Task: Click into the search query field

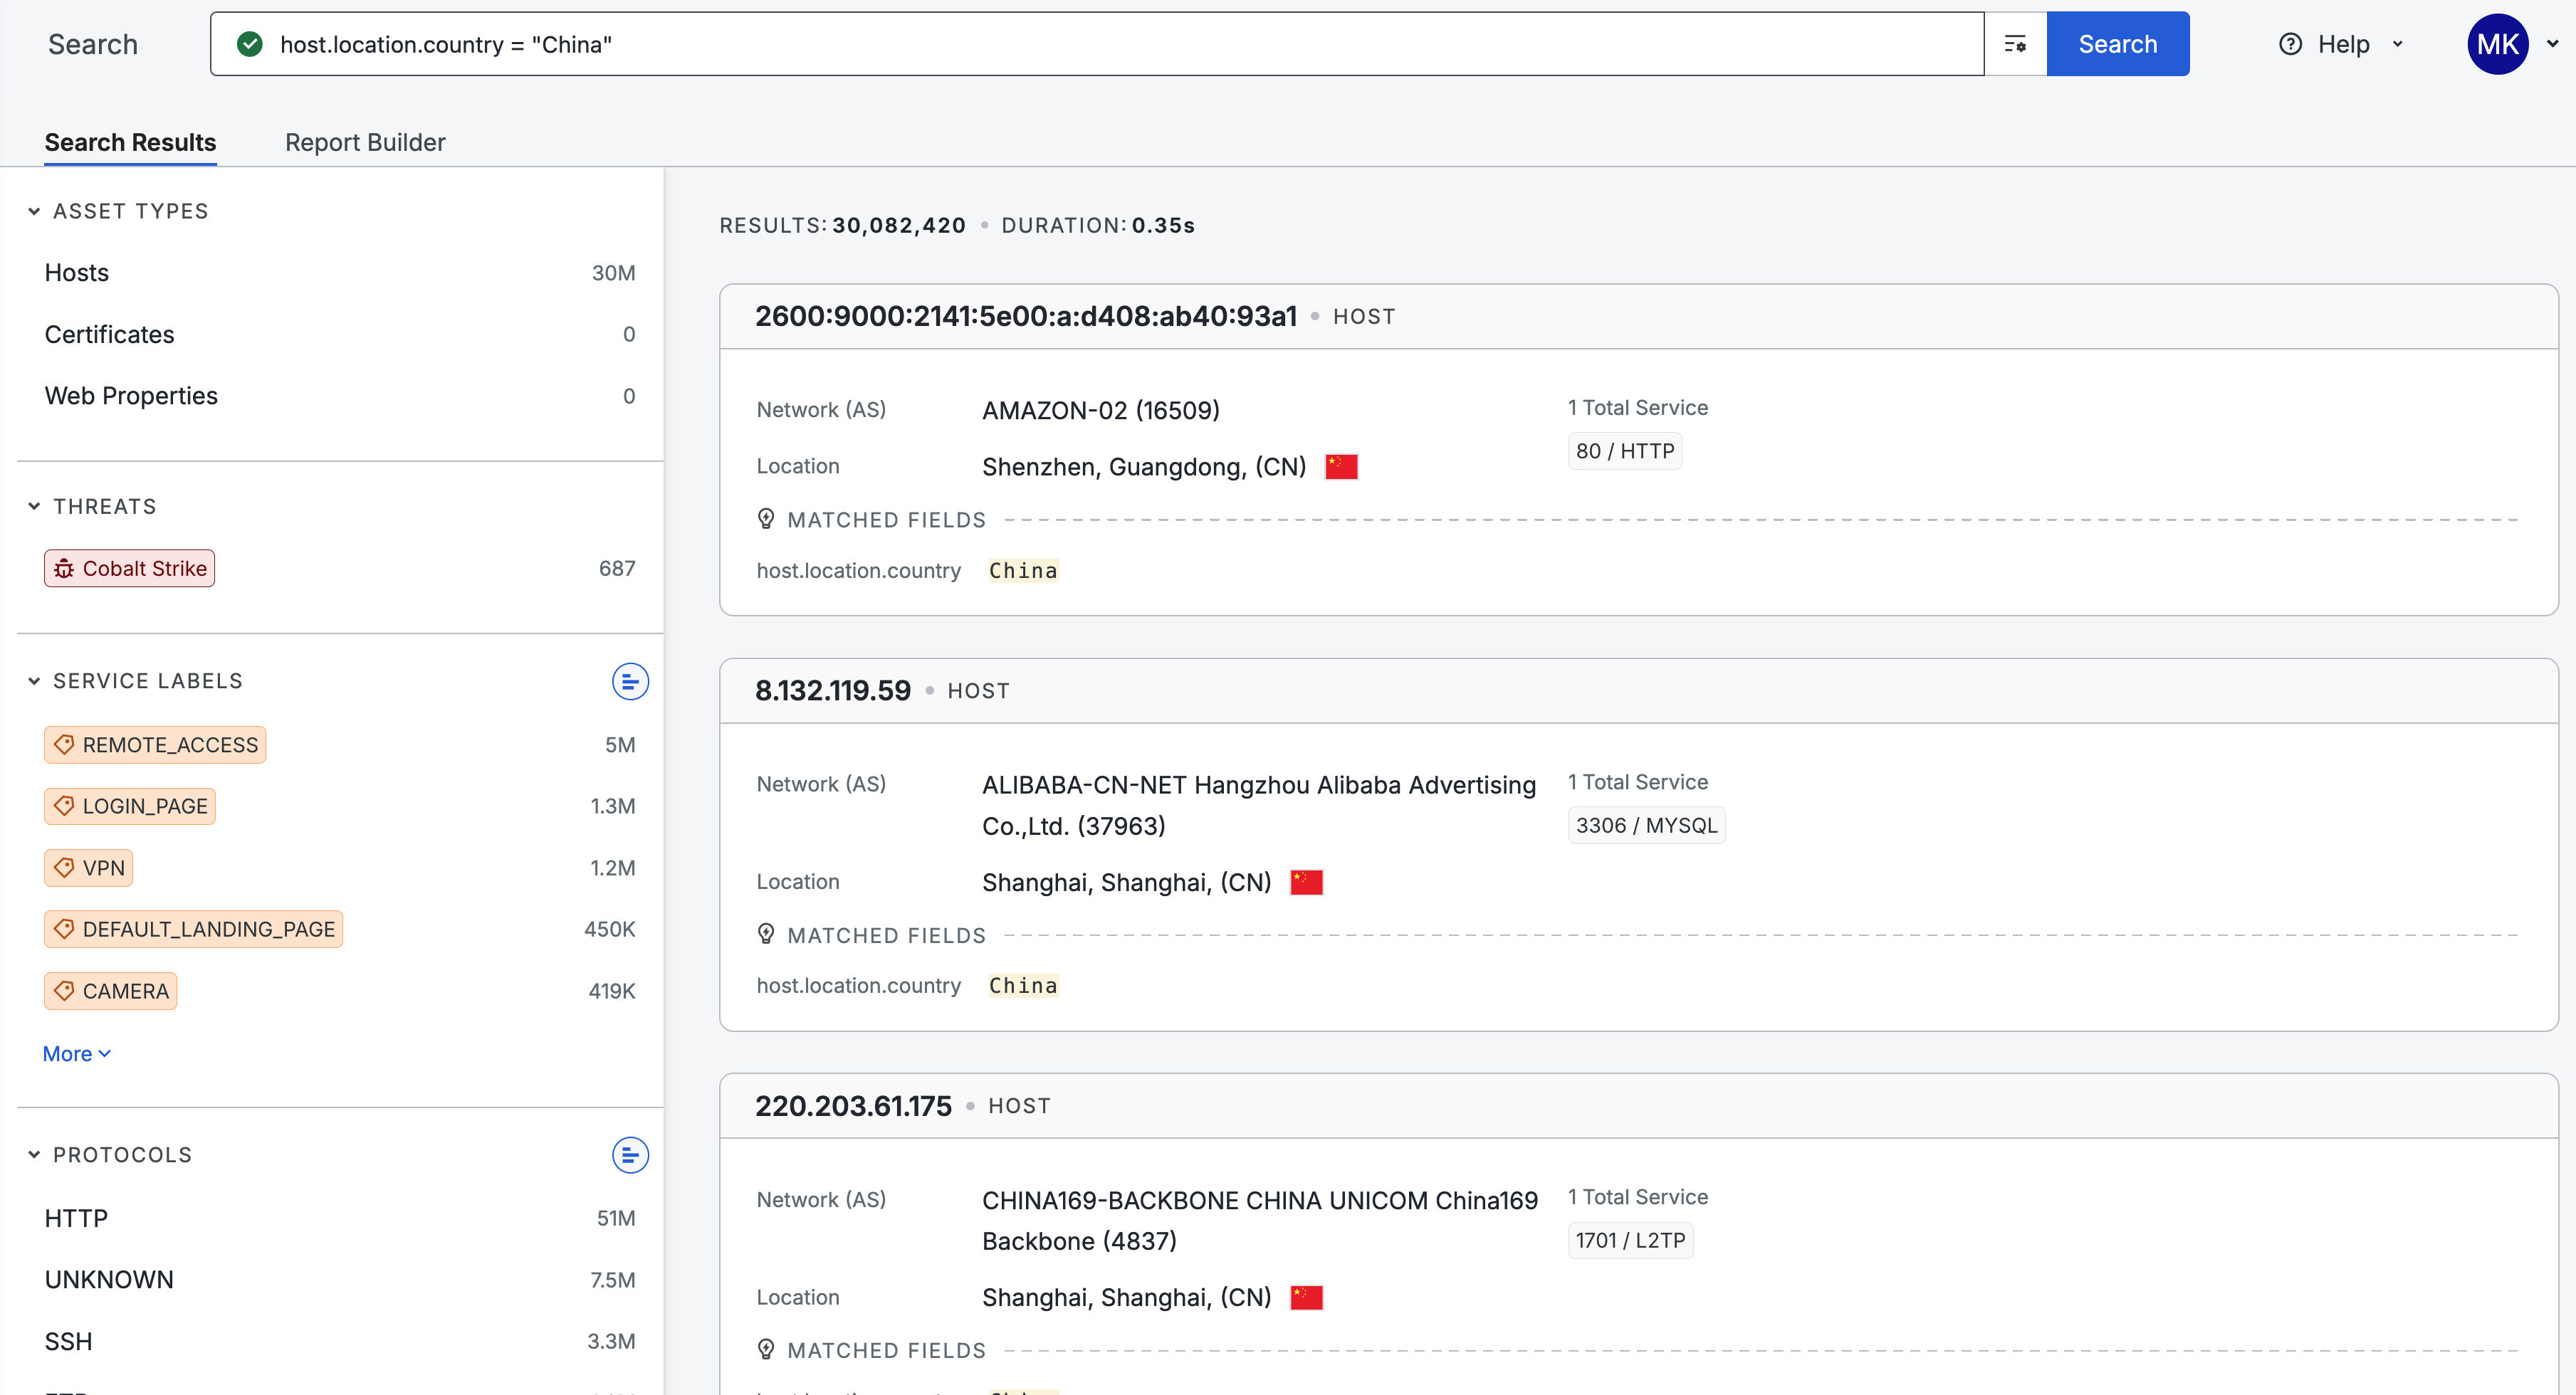Action: [1100, 44]
